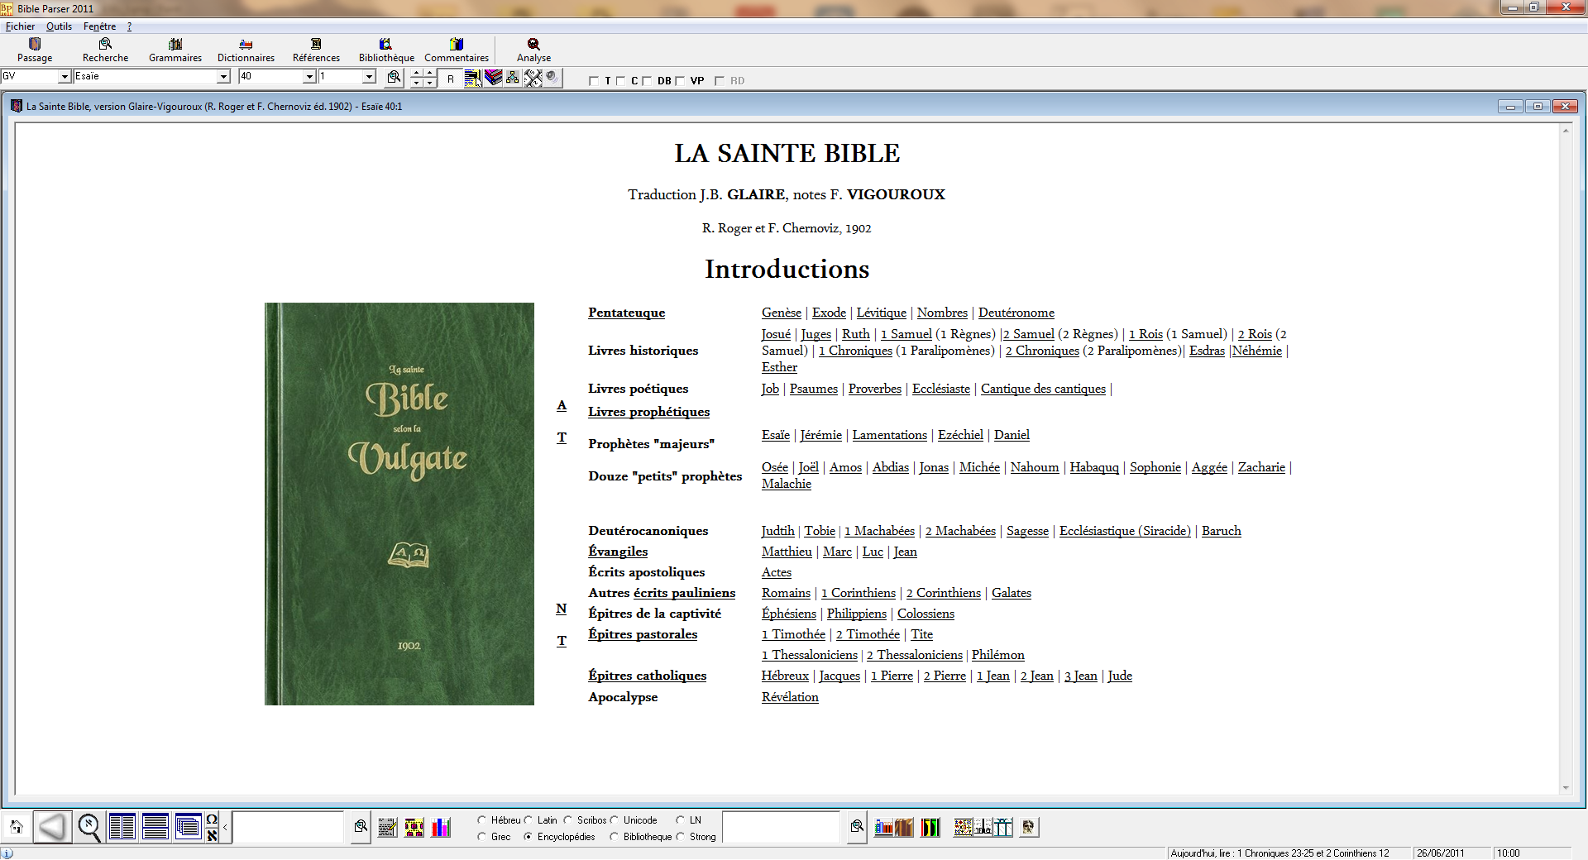Open the Pentateuque heading link
The image size is (1588, 860).
[627, 313]
